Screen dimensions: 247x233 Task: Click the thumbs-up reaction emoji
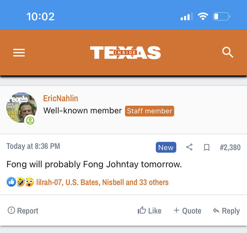point(11,182)
